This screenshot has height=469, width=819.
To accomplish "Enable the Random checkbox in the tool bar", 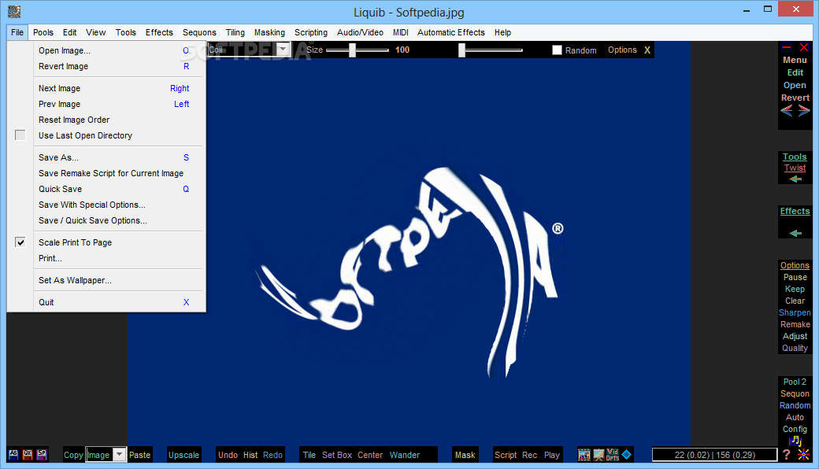I will [x=557, y=50].
